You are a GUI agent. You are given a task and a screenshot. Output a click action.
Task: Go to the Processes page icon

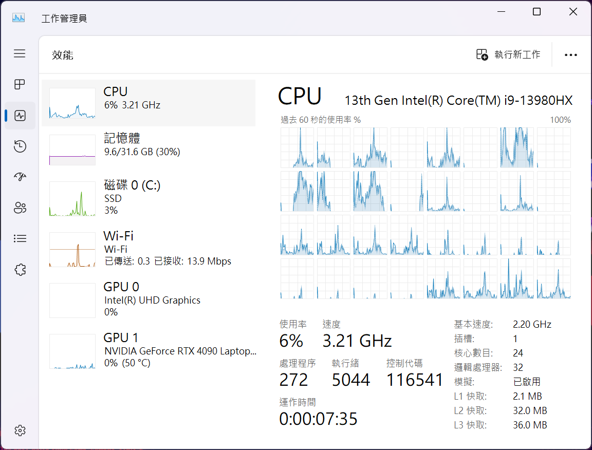[x=20, y=84]
